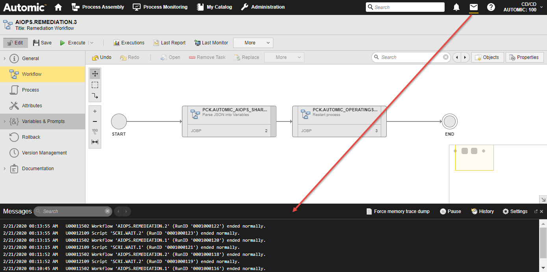Image resolution: width=547 pixels, height=272 pixels.
Task: Collapse the overview minimap corner arrow
Action: pyautogui.click(x=542, y=199)
